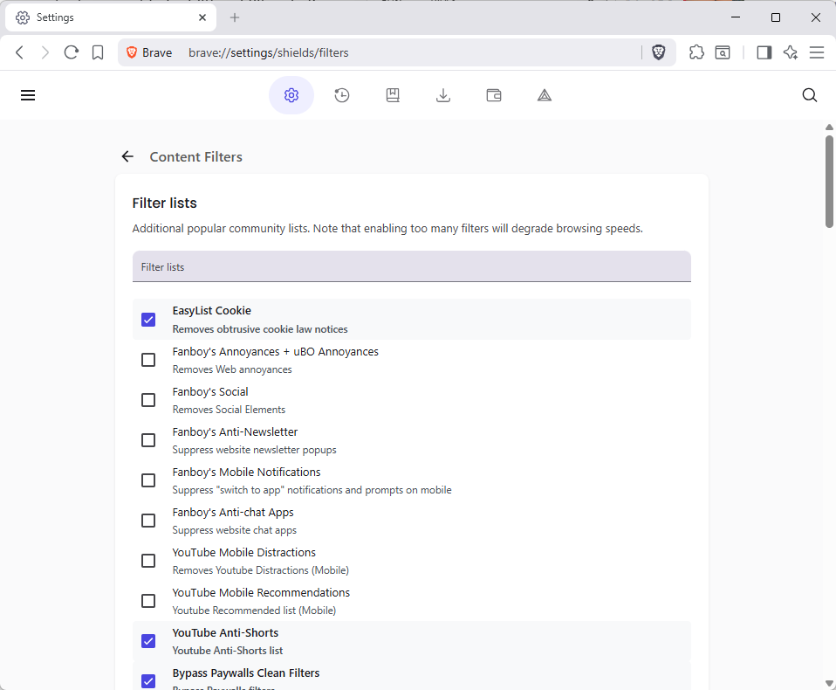Enable Fanboy's Social filter checkbox
The image size is (836, 690).
(x=148, y=400)
